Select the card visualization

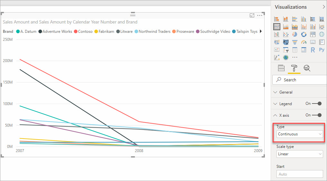click(313, 42)
